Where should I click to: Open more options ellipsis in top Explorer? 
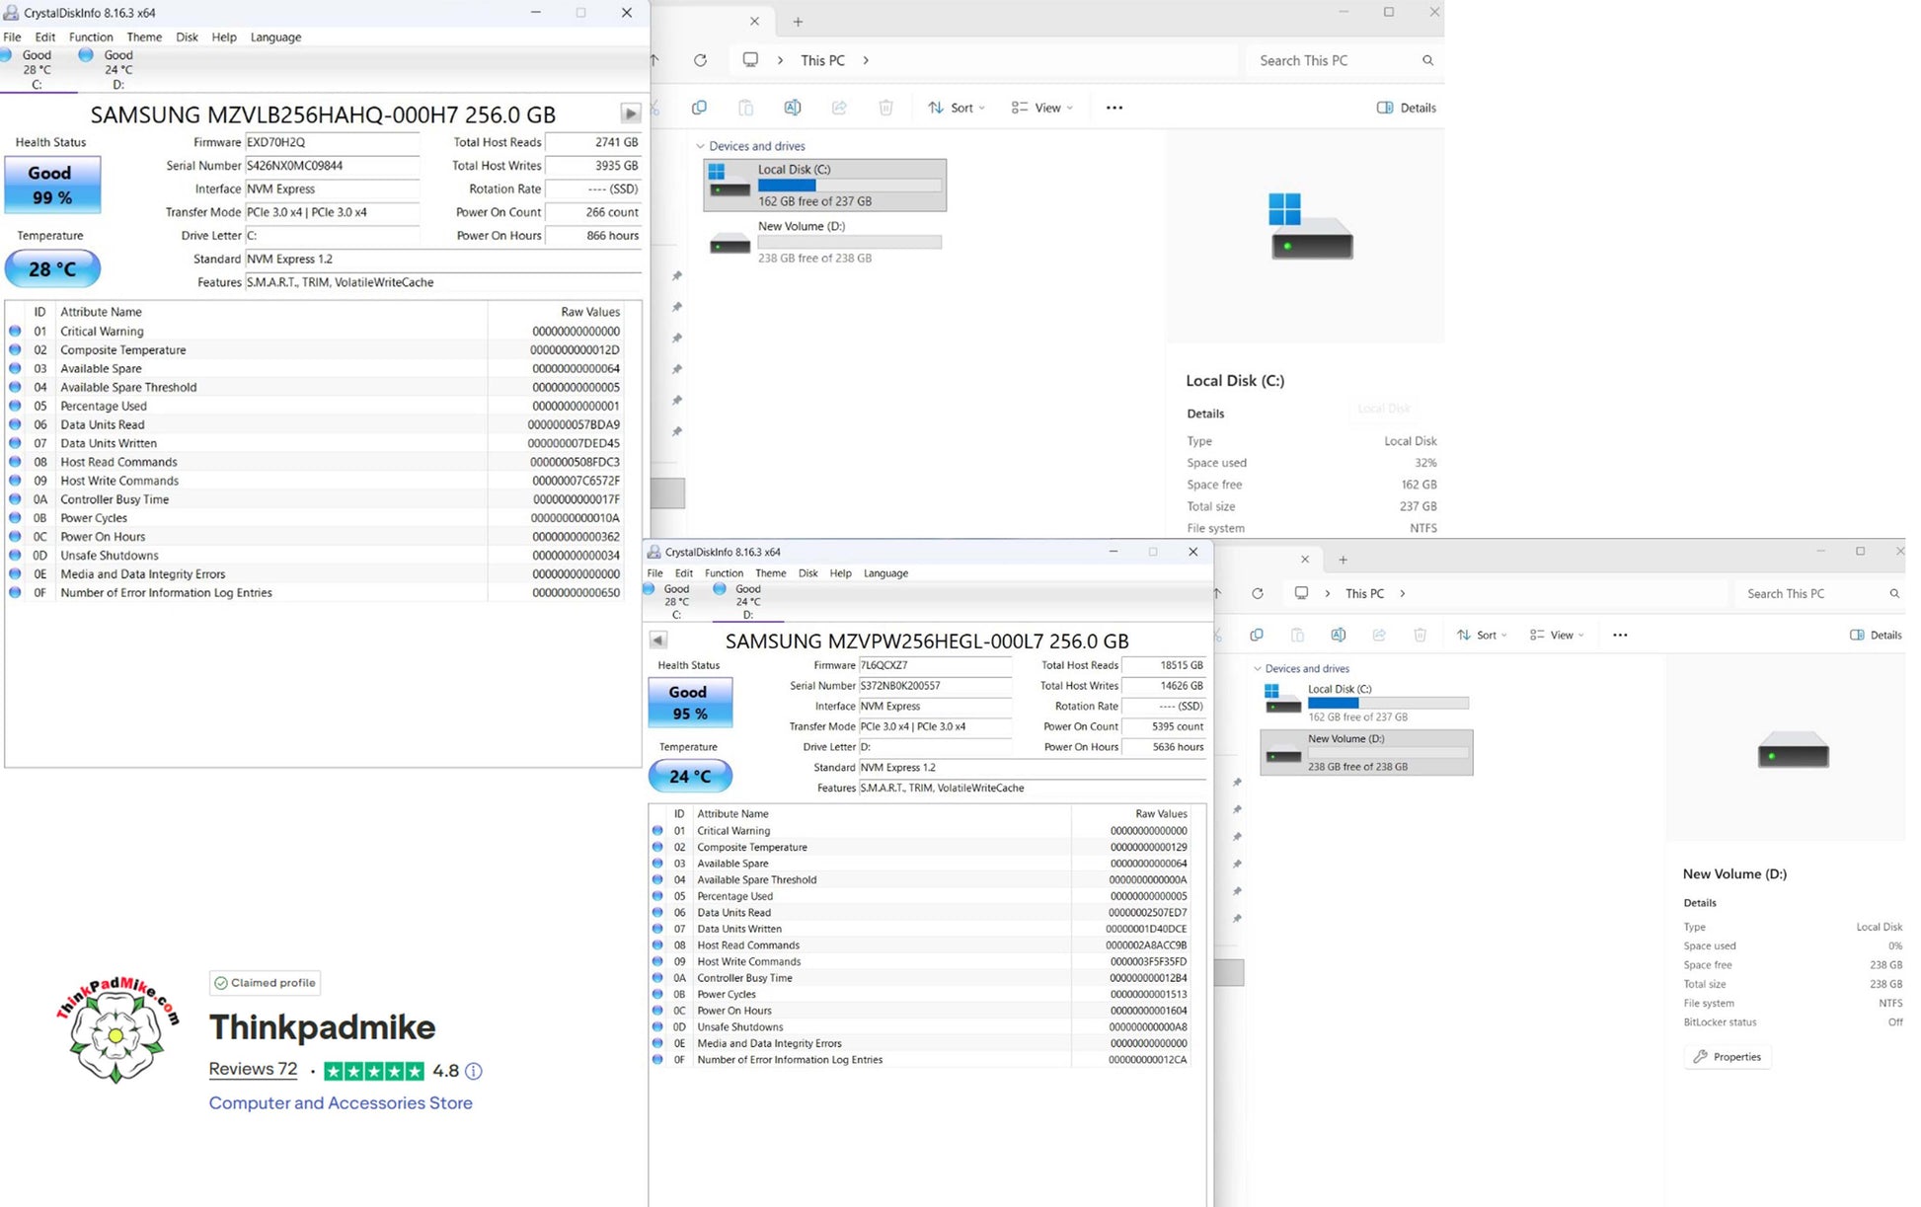tap(1114, 108)
